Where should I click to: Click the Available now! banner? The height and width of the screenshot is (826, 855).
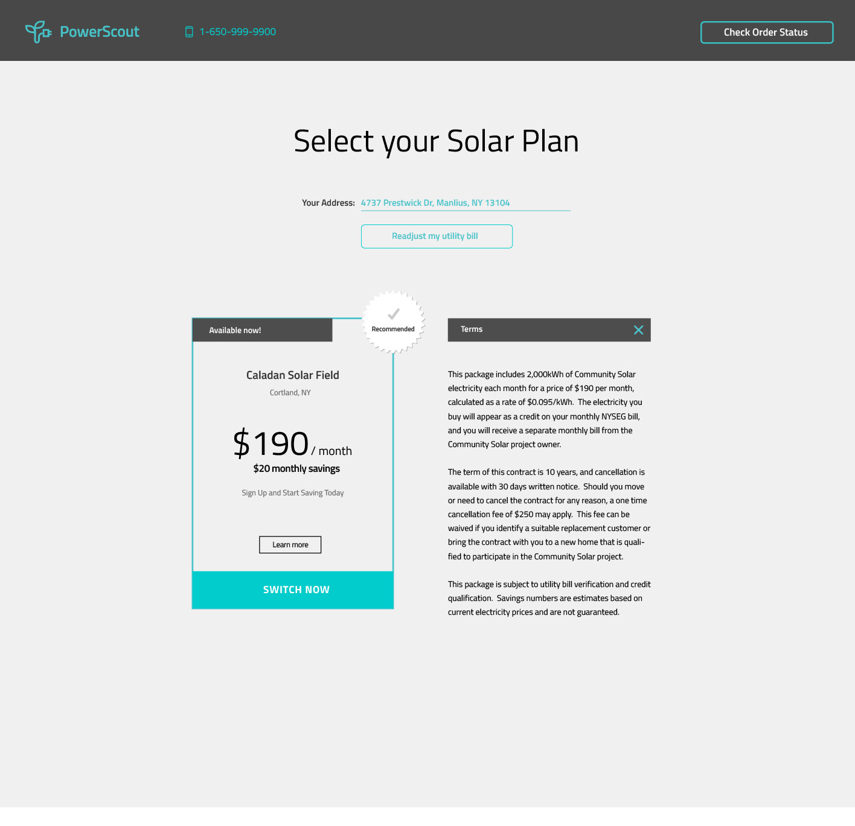pyautogui.click(x=262, y=330)
